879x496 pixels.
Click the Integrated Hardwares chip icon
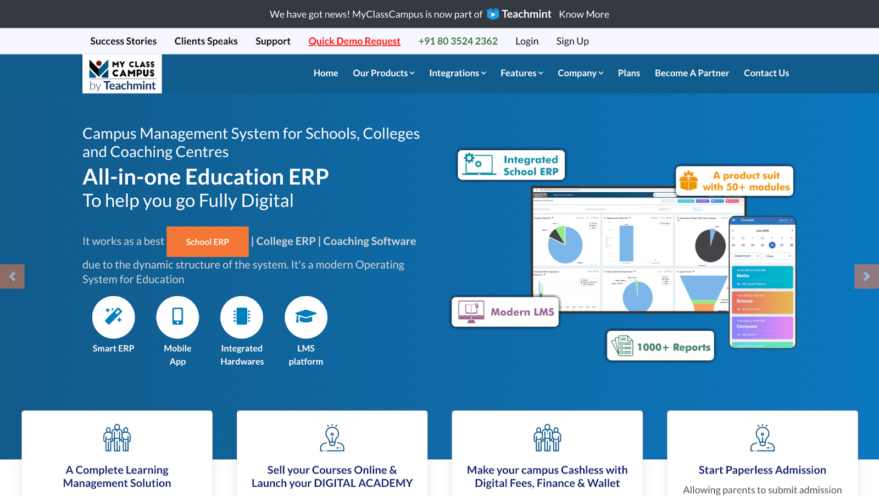(x=242, y=317)
